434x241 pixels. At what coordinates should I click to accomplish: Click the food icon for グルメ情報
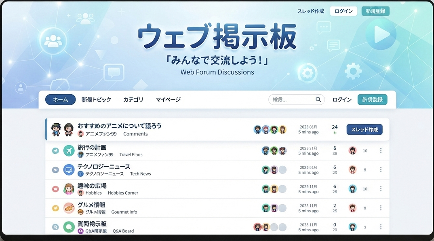tap(69, 208)
